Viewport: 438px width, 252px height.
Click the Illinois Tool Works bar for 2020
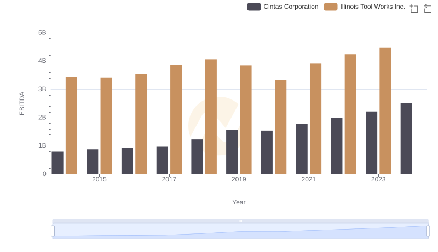pos(280,127)
